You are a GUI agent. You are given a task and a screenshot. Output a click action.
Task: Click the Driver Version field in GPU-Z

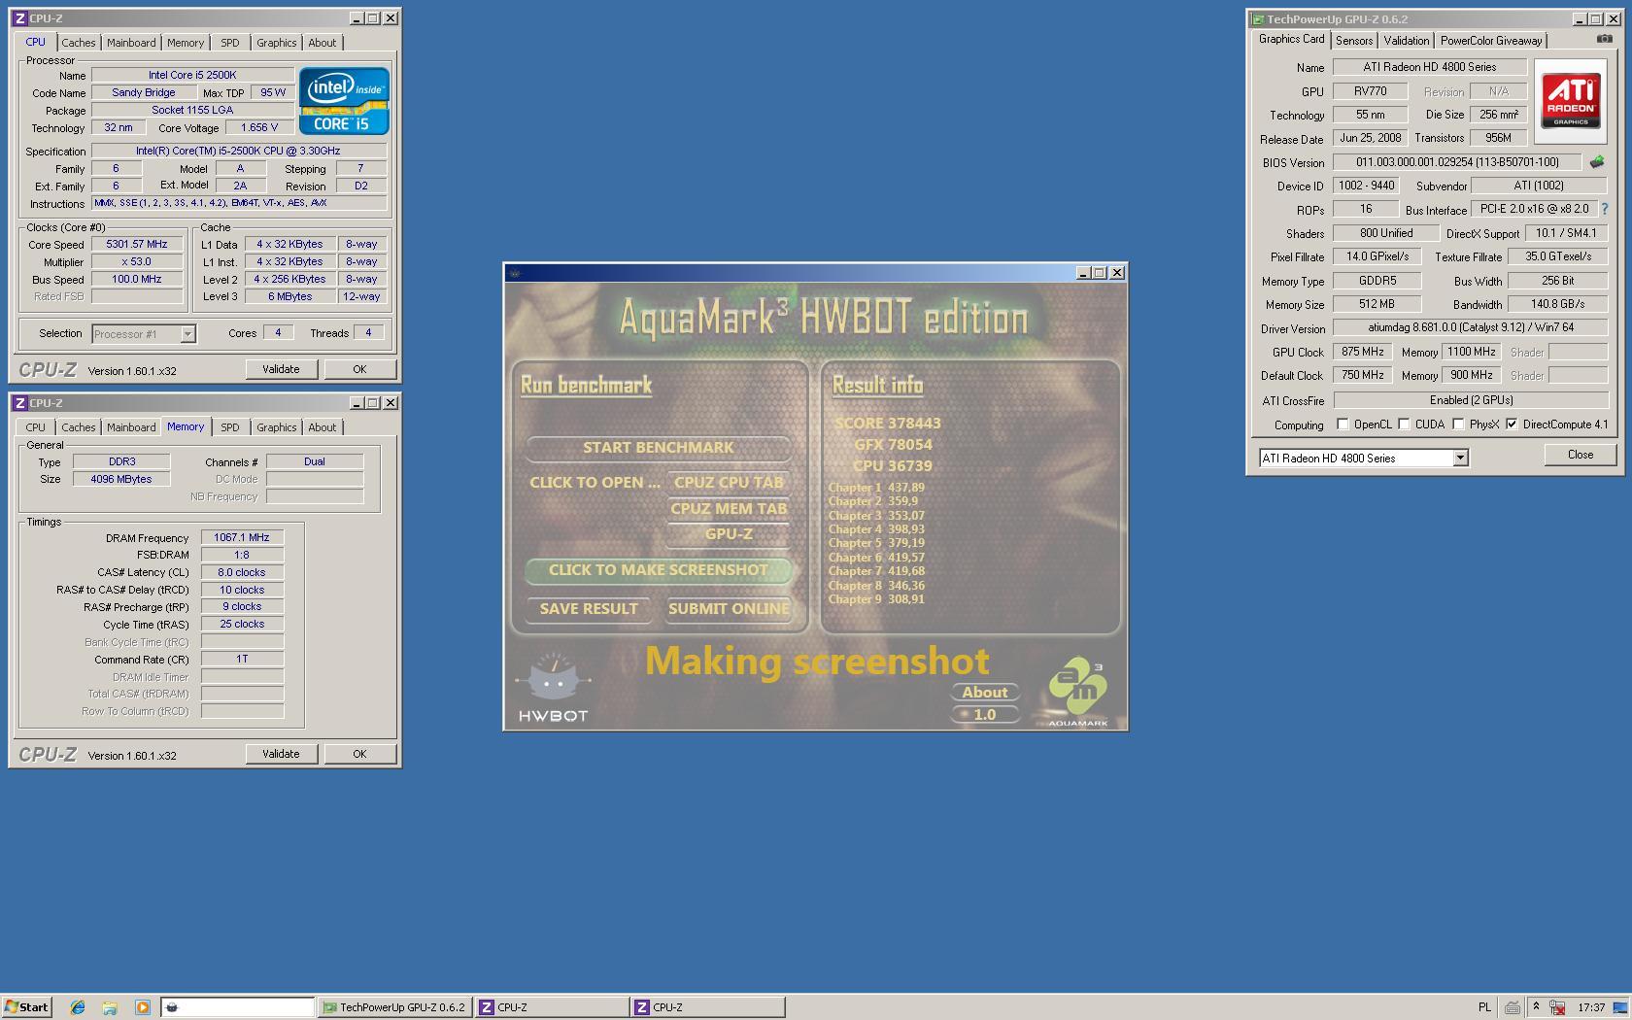pos(1471,328)
